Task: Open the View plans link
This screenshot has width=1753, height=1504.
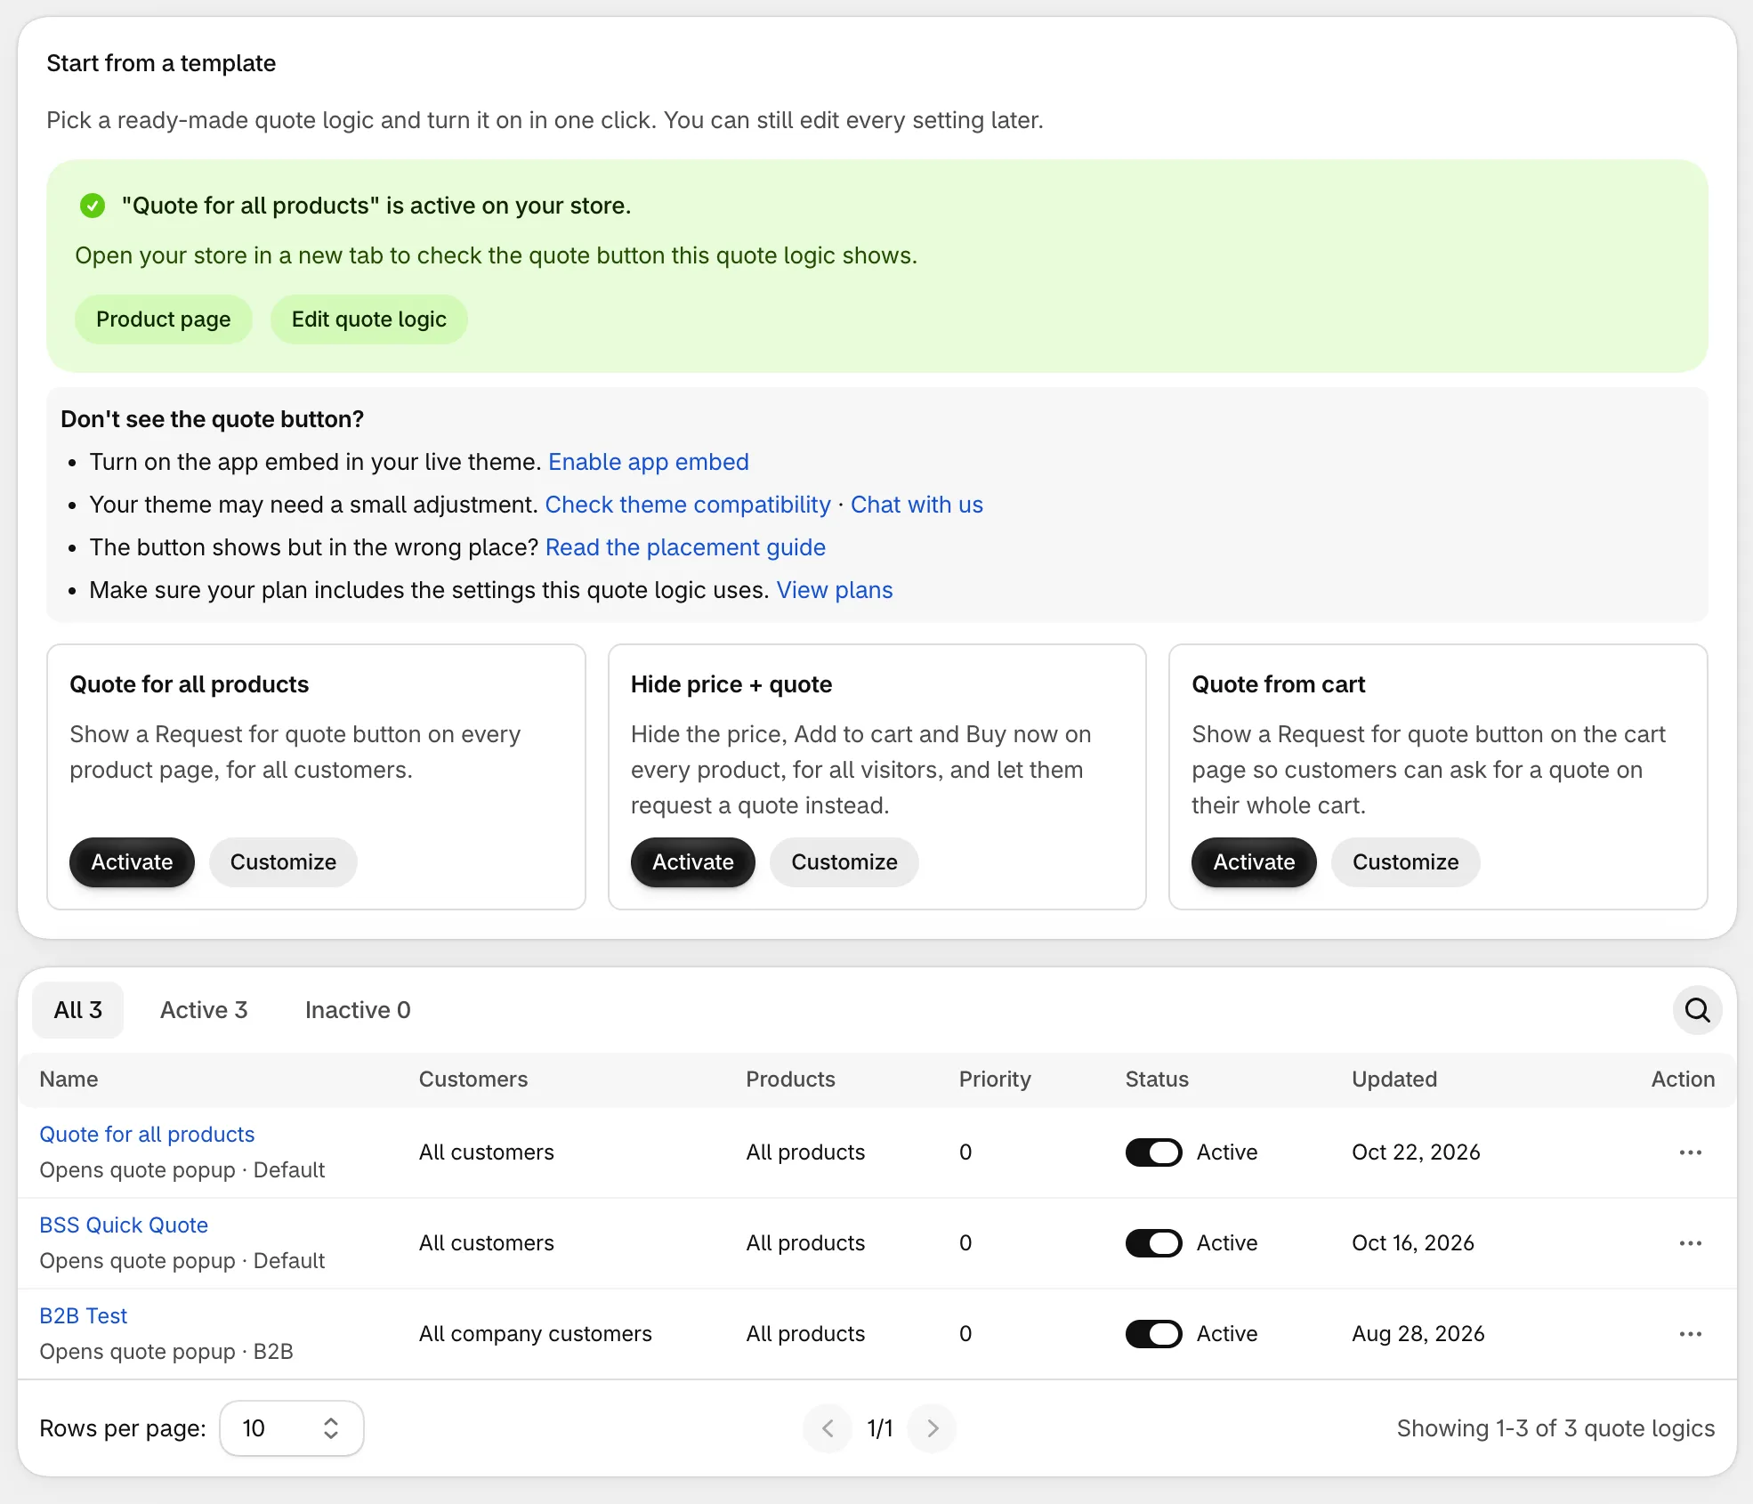Action: (x=835, y=590)
